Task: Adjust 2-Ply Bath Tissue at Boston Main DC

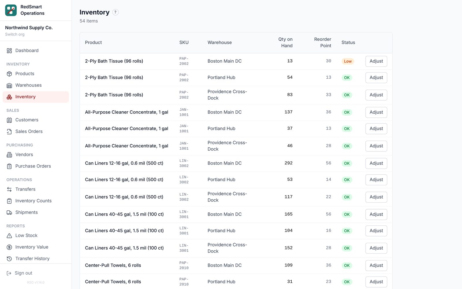Action: click(x=376, y=61)
